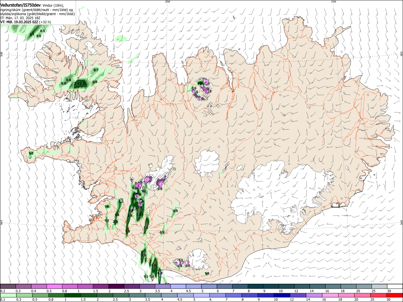Select the dark purple upper swatch between 2 and 2.5
Image resolution: width=403 pixels, height=302 pixels.
tap(116, 286)
